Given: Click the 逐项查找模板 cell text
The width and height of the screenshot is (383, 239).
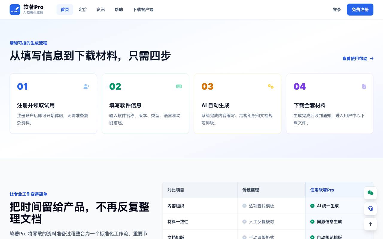Looking at the screenshot, I should point(262,206).
